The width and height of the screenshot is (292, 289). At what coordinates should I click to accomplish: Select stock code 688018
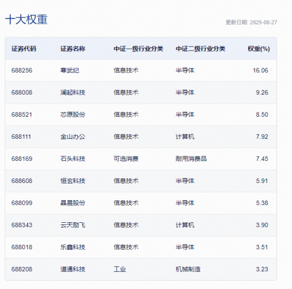22,247
